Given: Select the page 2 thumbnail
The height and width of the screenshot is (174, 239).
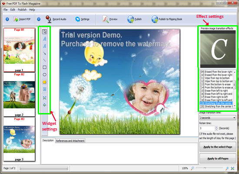Looking at the screenshot, I should (x=19, y=95).
